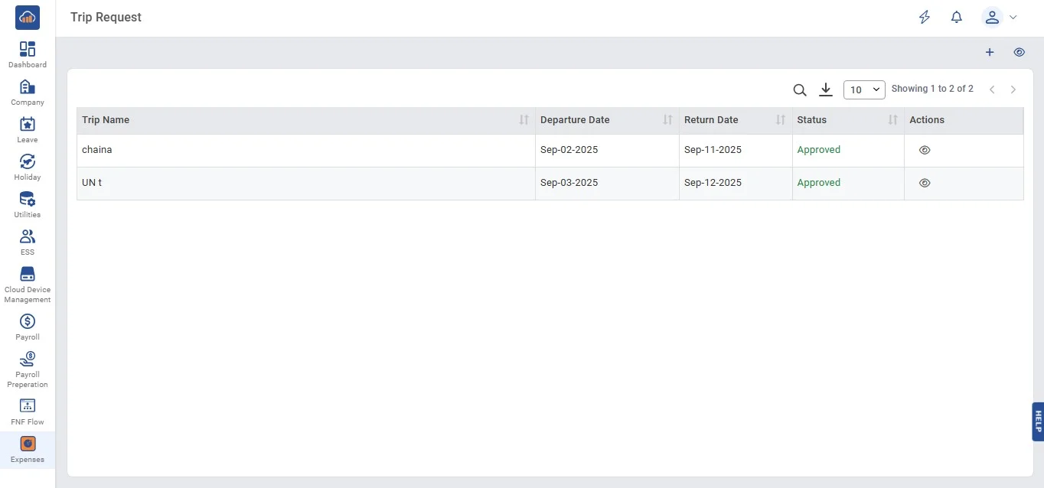Click the lightning bolt quick actions icon

pos(925,17)
